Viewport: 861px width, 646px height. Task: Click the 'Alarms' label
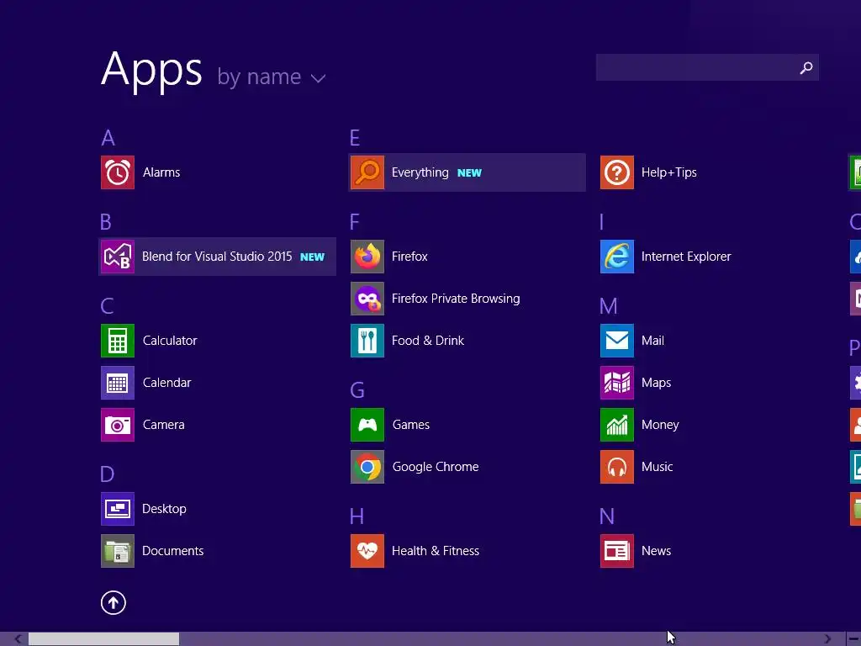pyautogui.click(x=161, y=172)
